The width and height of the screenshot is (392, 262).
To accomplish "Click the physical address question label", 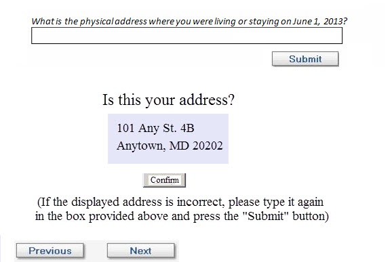I will (x=189, y=21).
